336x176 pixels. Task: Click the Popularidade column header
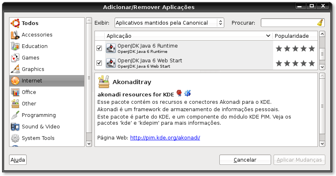pyautogui.click(x=295, y=36)
